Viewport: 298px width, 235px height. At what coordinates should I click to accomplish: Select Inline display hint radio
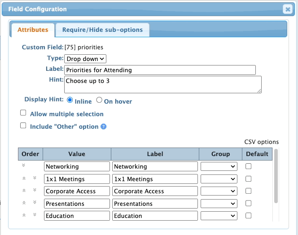(70, 100)
